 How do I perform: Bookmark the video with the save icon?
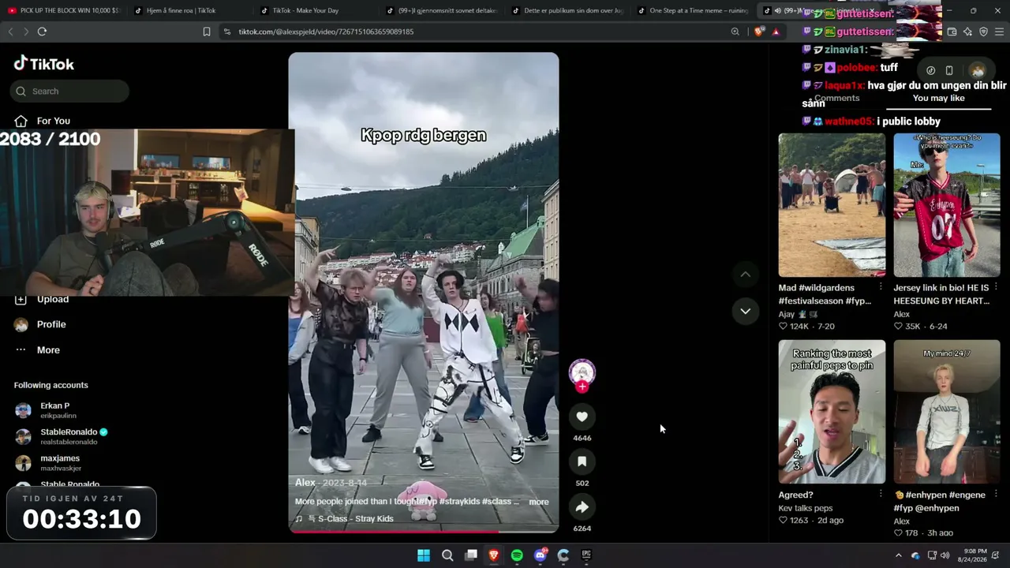point(582,461)
